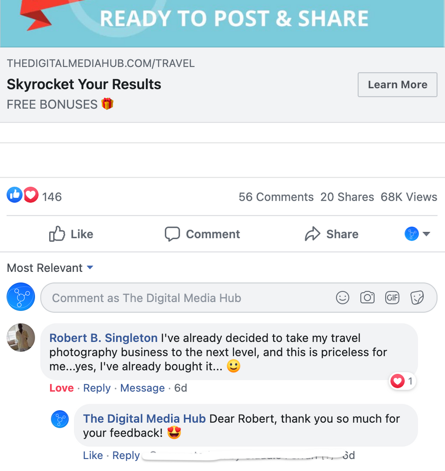Open the GIF picker in comment box

pos(392,298)
